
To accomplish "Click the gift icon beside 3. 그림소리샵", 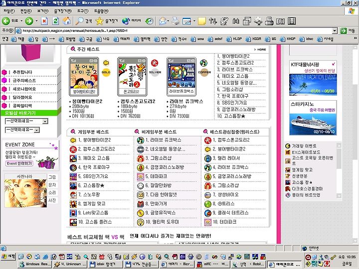I will pyautogui.click(x=140, y=158).
